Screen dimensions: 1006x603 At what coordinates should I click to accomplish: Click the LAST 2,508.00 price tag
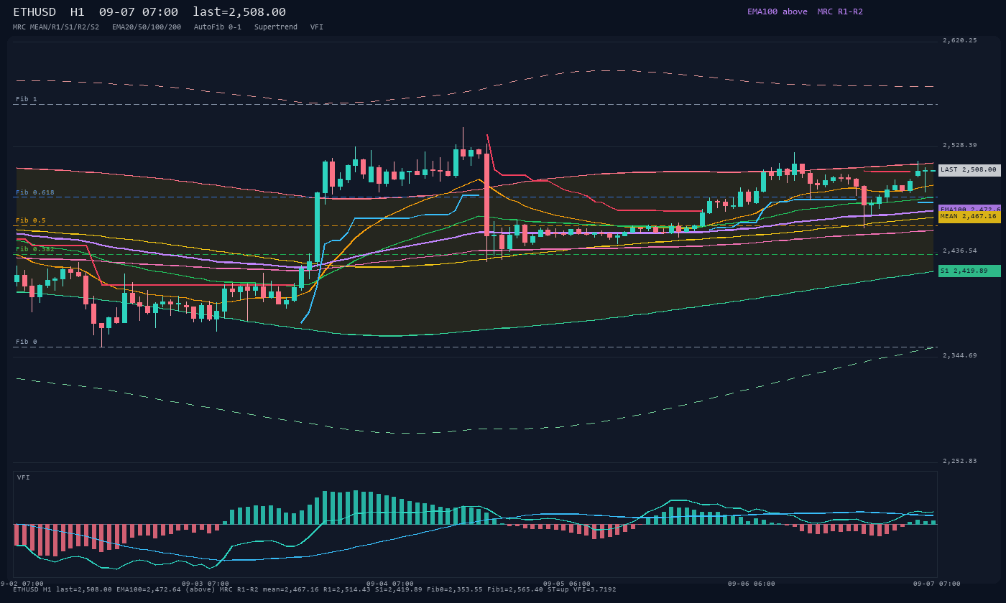point(969,170)
